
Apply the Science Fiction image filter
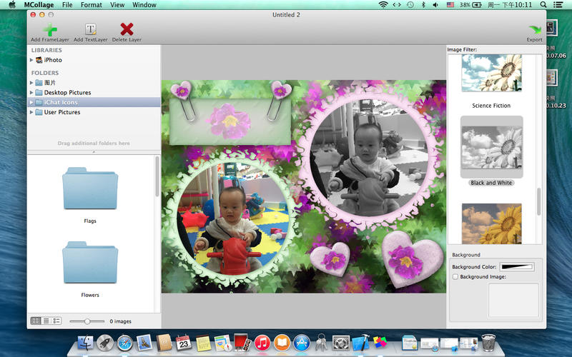pyautogui.click(x=491, y=75)
